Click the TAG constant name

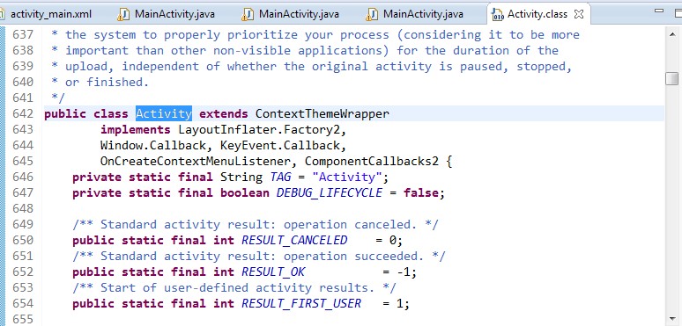(x=280, y=177)
